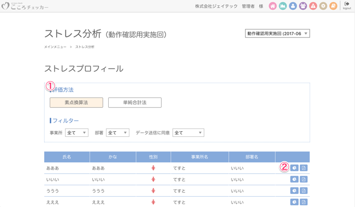Viewport: 355px width, 207px height.
Task: Open the orange manual book icon
Action: click(x=333, y=6)
